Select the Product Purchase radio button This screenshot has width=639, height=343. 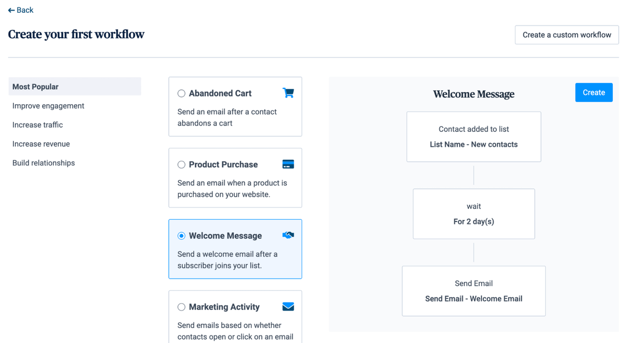pos(182,165)
